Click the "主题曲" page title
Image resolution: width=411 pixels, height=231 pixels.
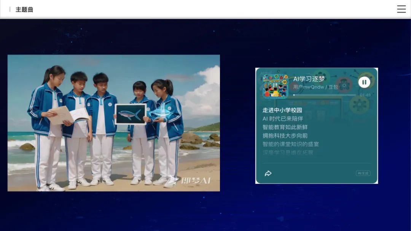point(24,9)
